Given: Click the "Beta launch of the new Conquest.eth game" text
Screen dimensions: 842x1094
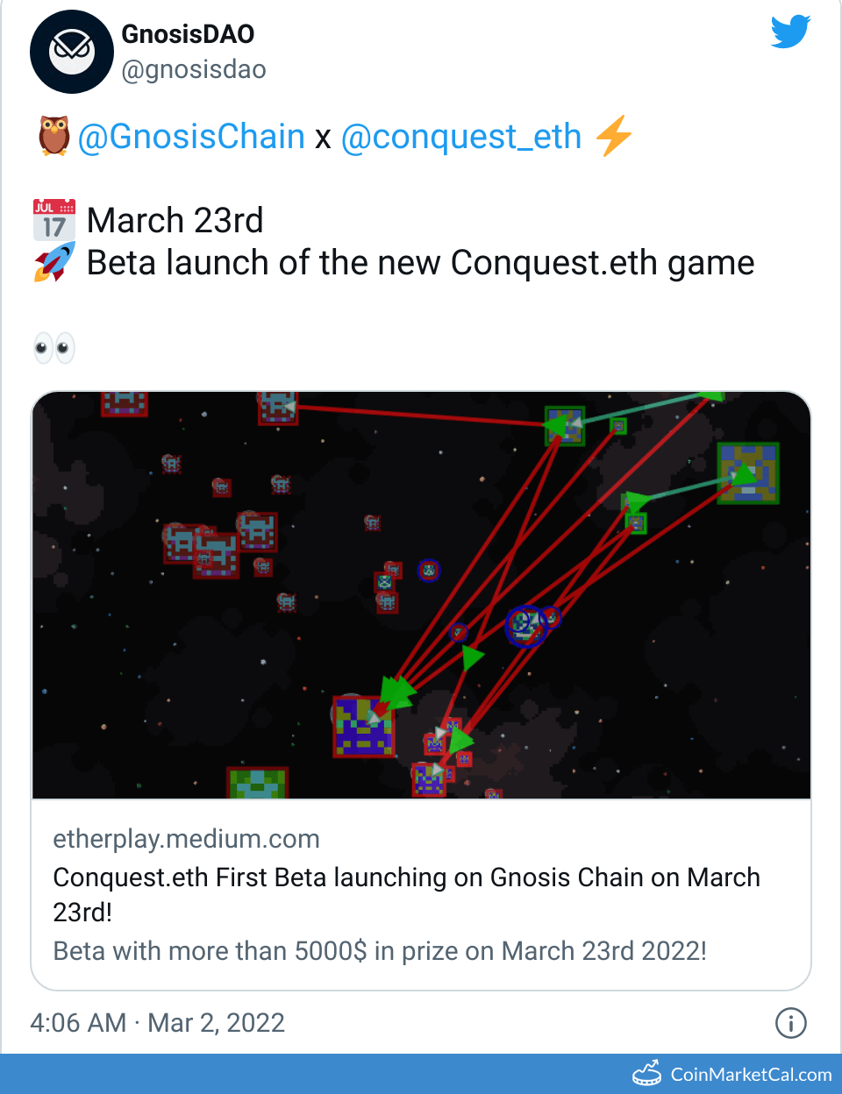Looking at the screenshot, I should tap(420, 263).
